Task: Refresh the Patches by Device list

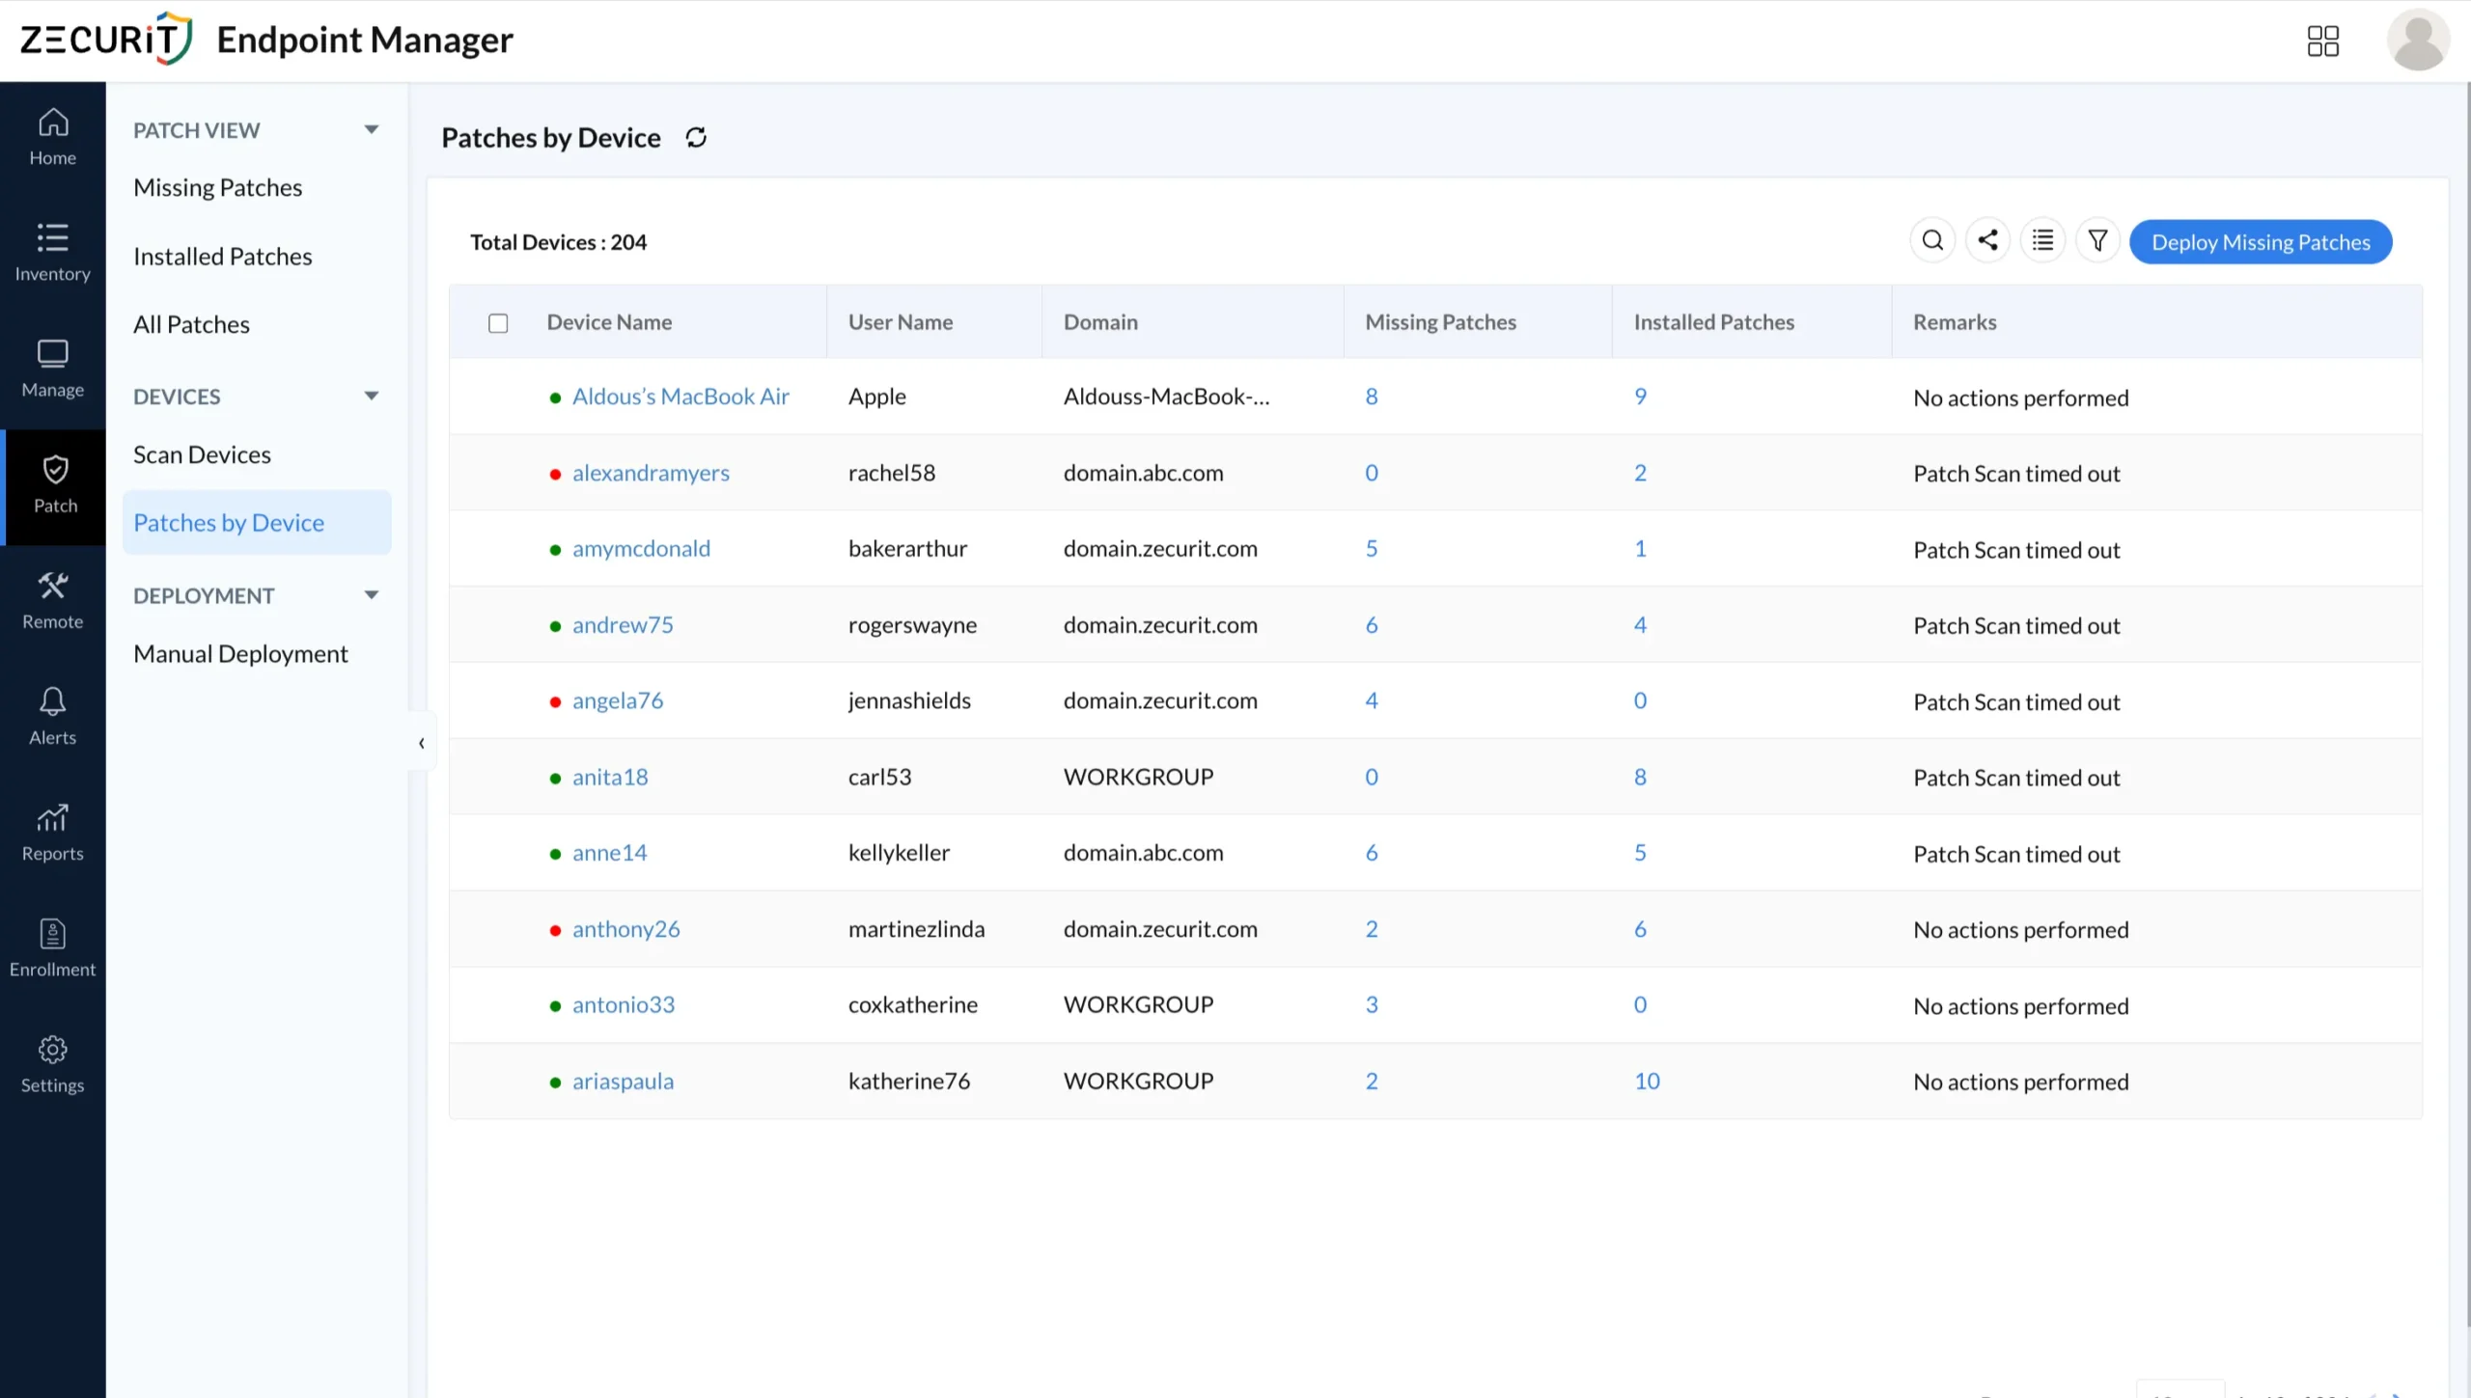Action: (x=696, y=138)
